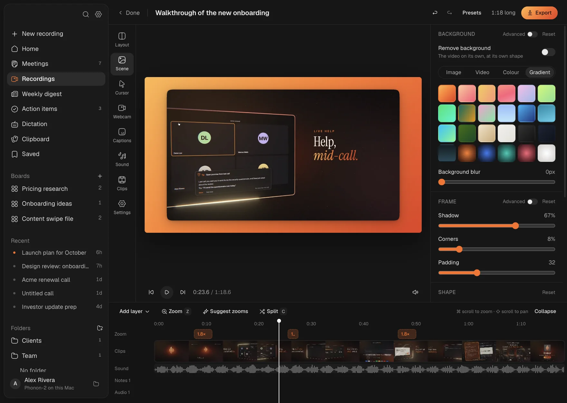Switch to the Image background tab
567x403 pixels.
pos(454,72)
